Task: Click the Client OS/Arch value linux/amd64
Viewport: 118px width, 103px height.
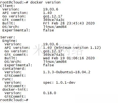Action: click(x=55, y=27)
